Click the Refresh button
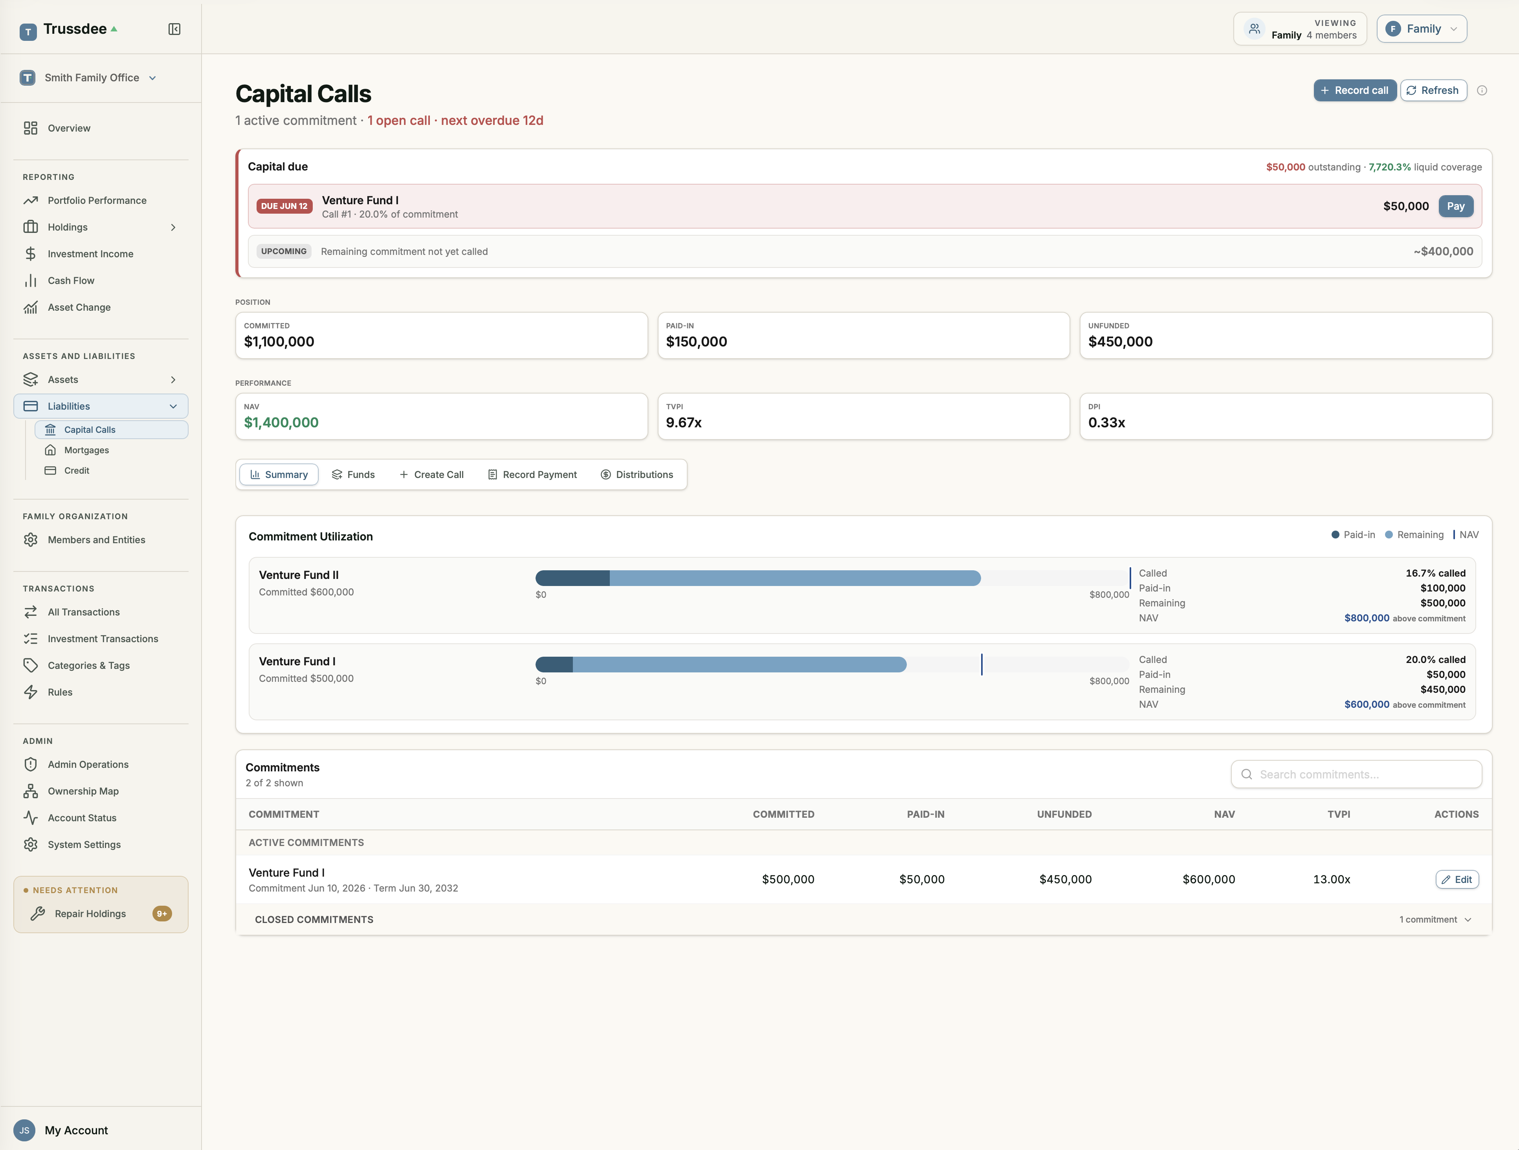 click(1433, 91)
